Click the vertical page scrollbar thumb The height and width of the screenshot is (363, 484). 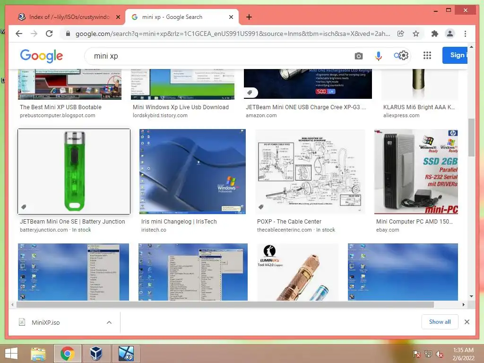click(471, 138)
